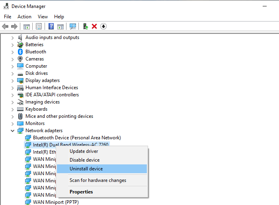This screenshot has height=205, width=279.
Task: Expand the Disk drives node
Action: (12, 74)
